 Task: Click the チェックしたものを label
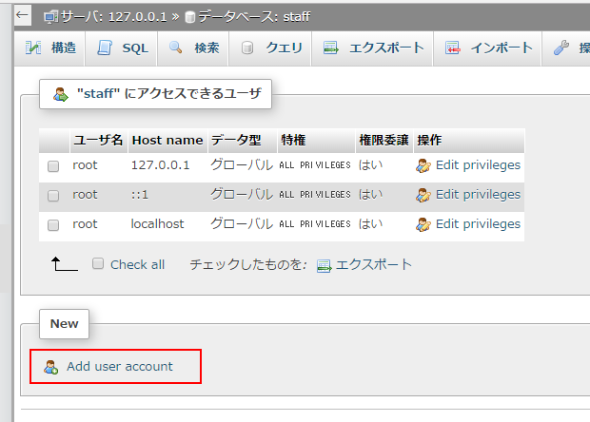248,264
